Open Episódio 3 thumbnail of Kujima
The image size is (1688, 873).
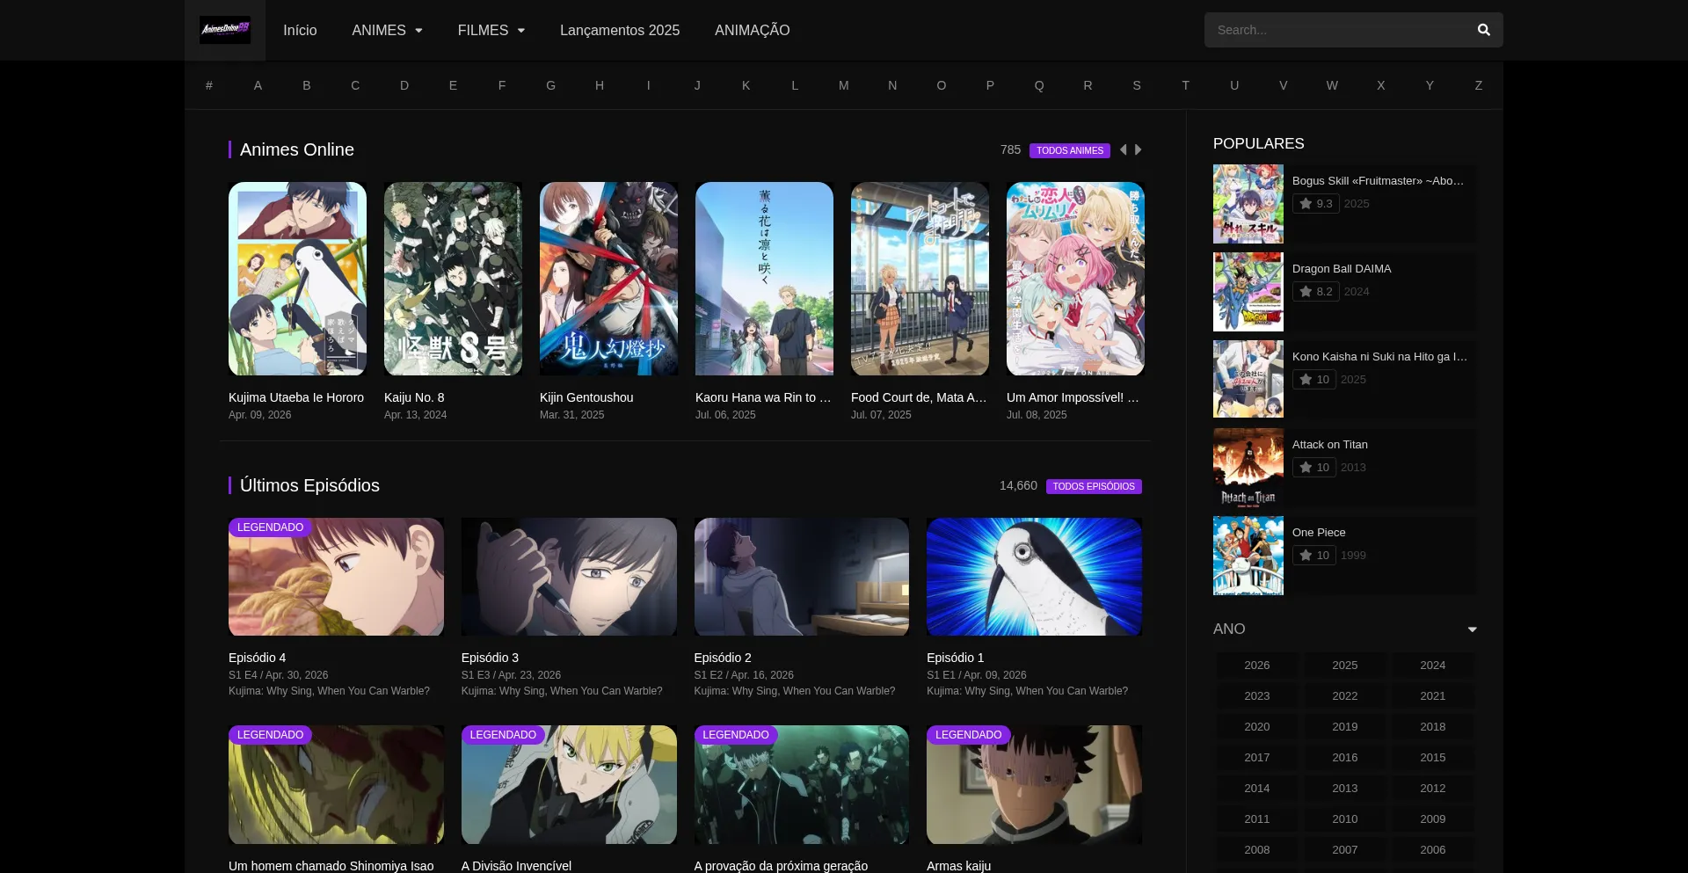coord(569,577)
